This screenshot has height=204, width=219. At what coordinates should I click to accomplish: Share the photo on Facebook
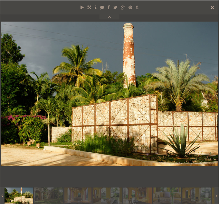click(x=109, y=7)
